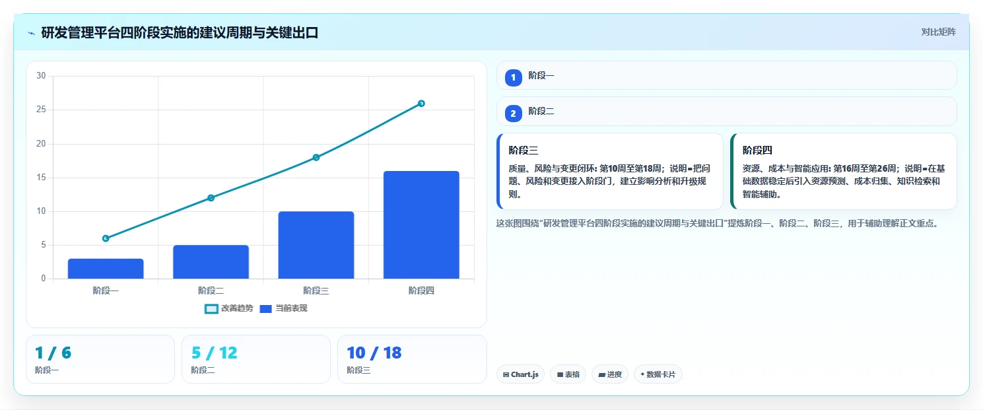Click the 改善趋势 teal legend swatch
This screenshot has height=410, width=983.
click(211, 309)
